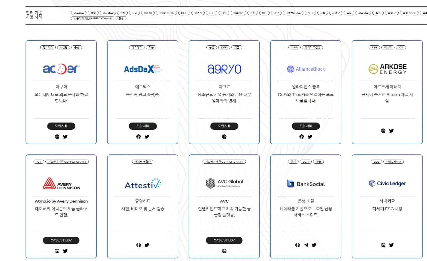The height and width of the screenshot is (261, 427).
Task: Open the Twitter icon on the Attestiv card
Action: pos(147,245)
